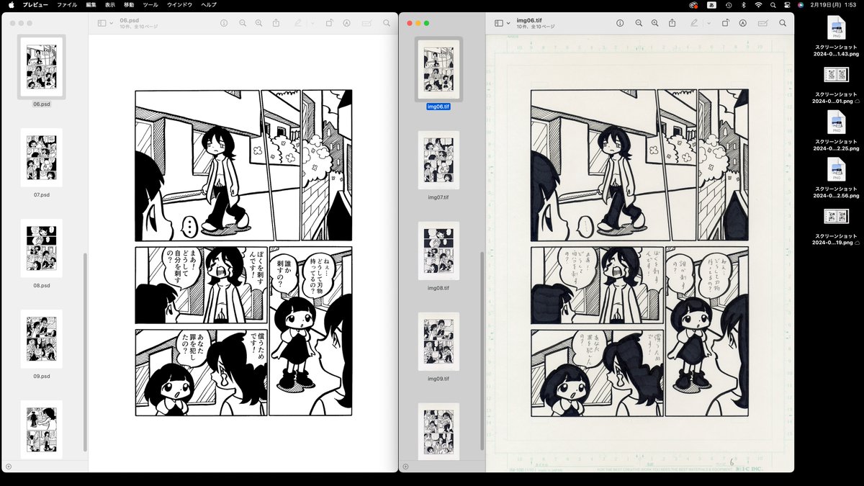Screen dimensions: 864x486
Task: Open the ツール menu in the menu bar
Action: pos(149,4)
